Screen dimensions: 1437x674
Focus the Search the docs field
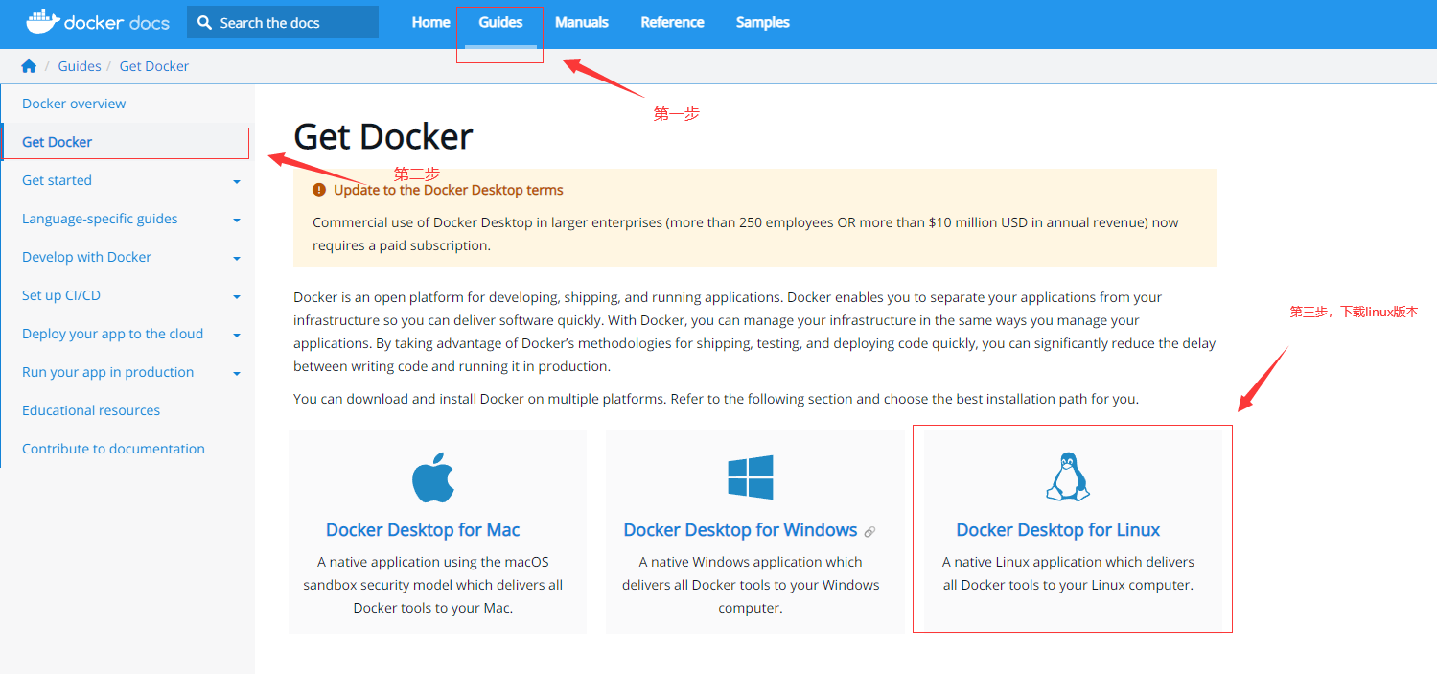point(283,23)
